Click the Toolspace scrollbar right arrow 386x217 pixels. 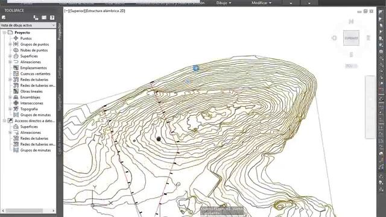click(x=54, y=211)
